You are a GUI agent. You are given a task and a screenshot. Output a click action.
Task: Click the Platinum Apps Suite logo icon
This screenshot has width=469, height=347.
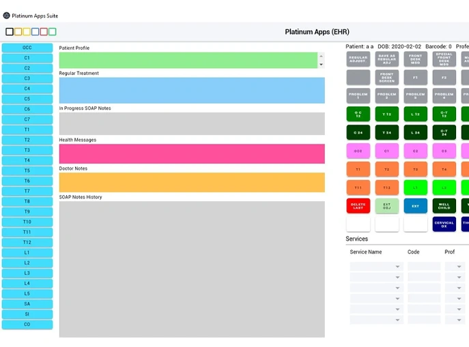coord(6,16)
